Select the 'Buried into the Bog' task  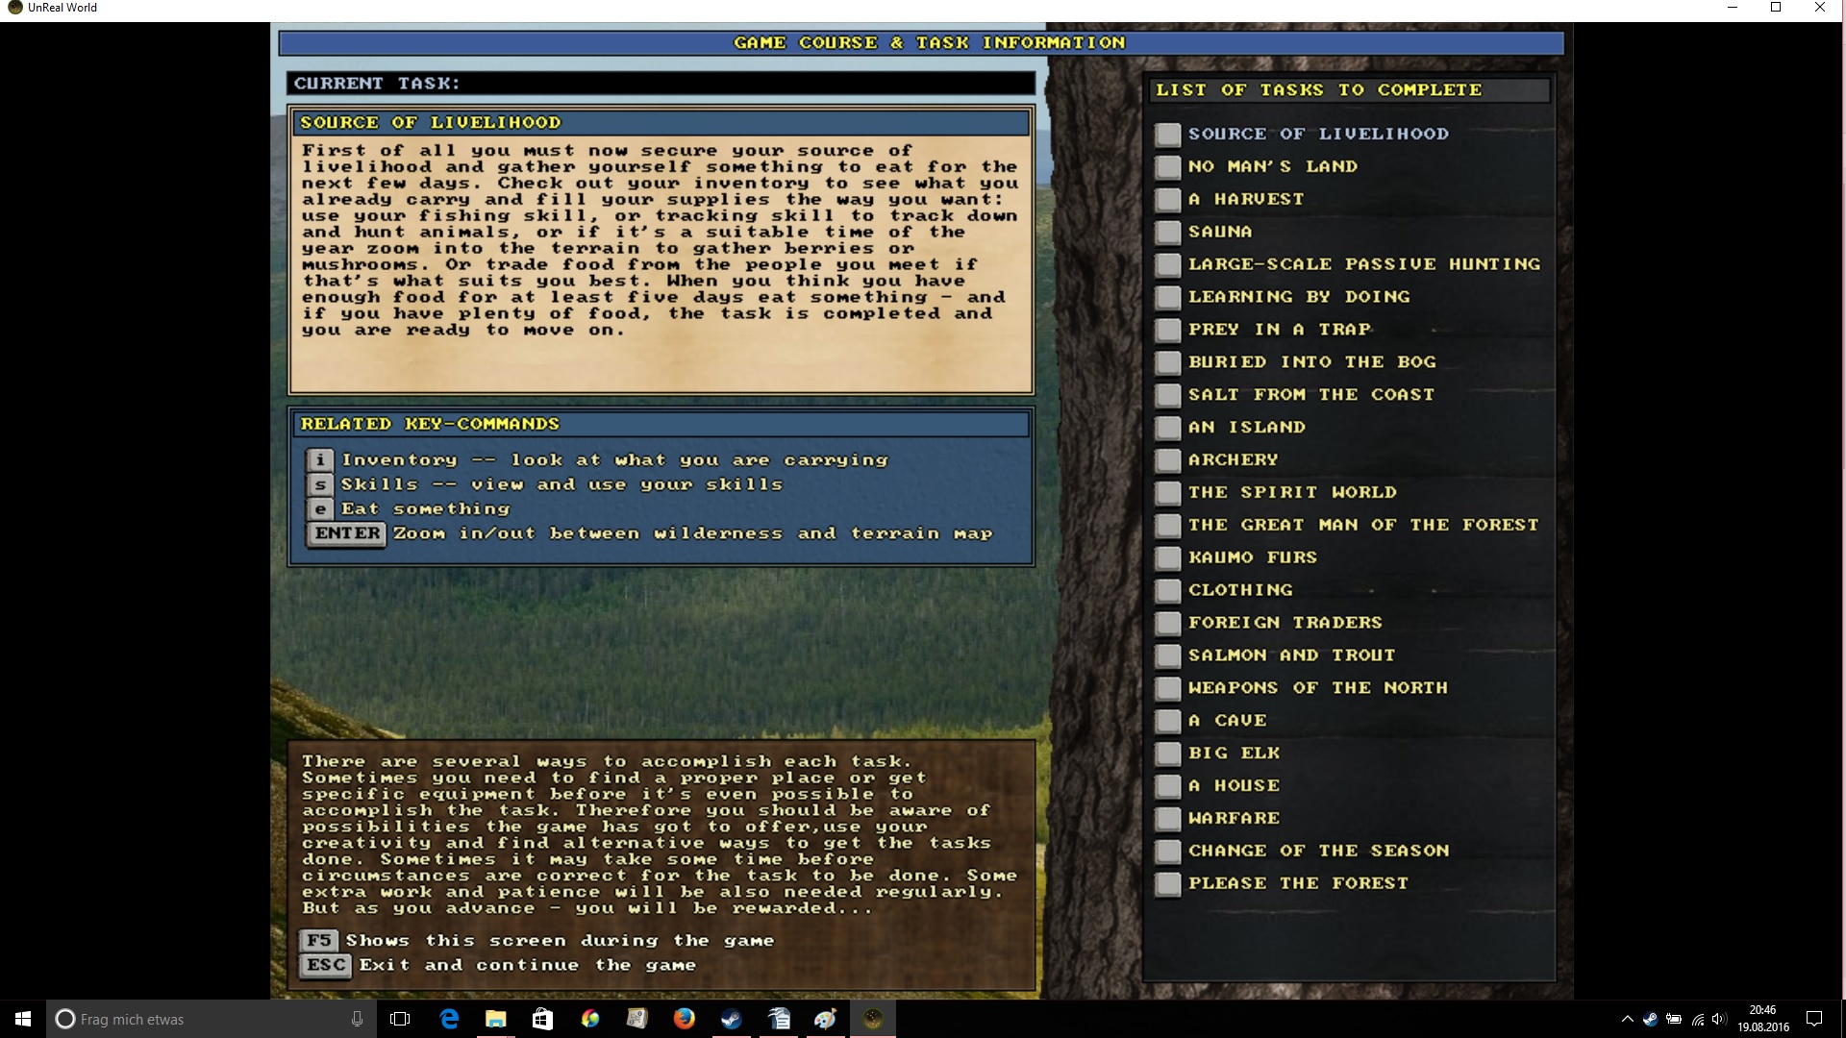pos(1312,362)
